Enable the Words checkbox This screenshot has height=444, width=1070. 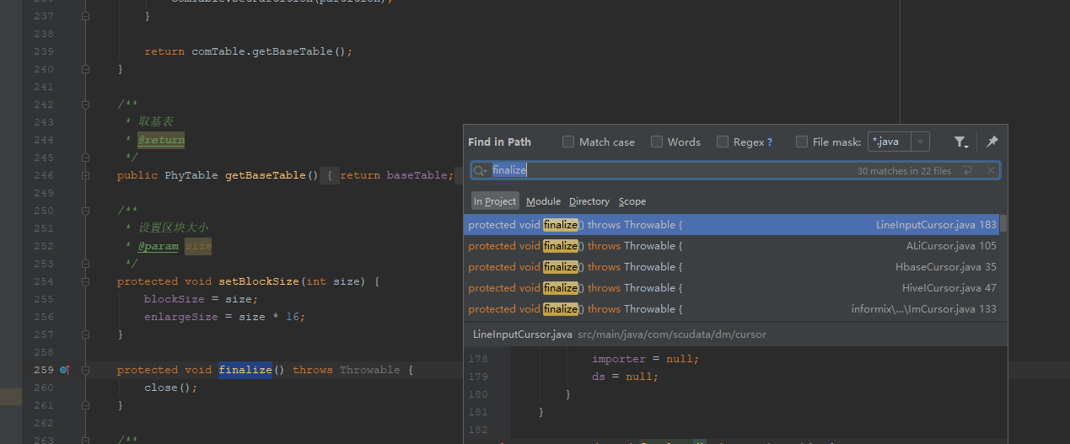[x=657, y=142]
